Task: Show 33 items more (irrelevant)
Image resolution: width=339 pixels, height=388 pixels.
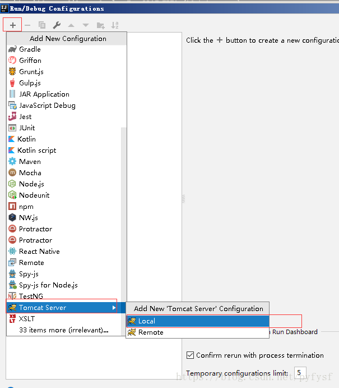Action: coord(64,330)
